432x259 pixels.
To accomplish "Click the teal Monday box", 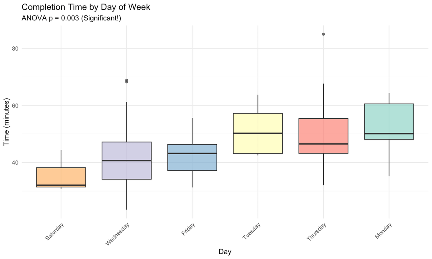I will coord(389,122).
